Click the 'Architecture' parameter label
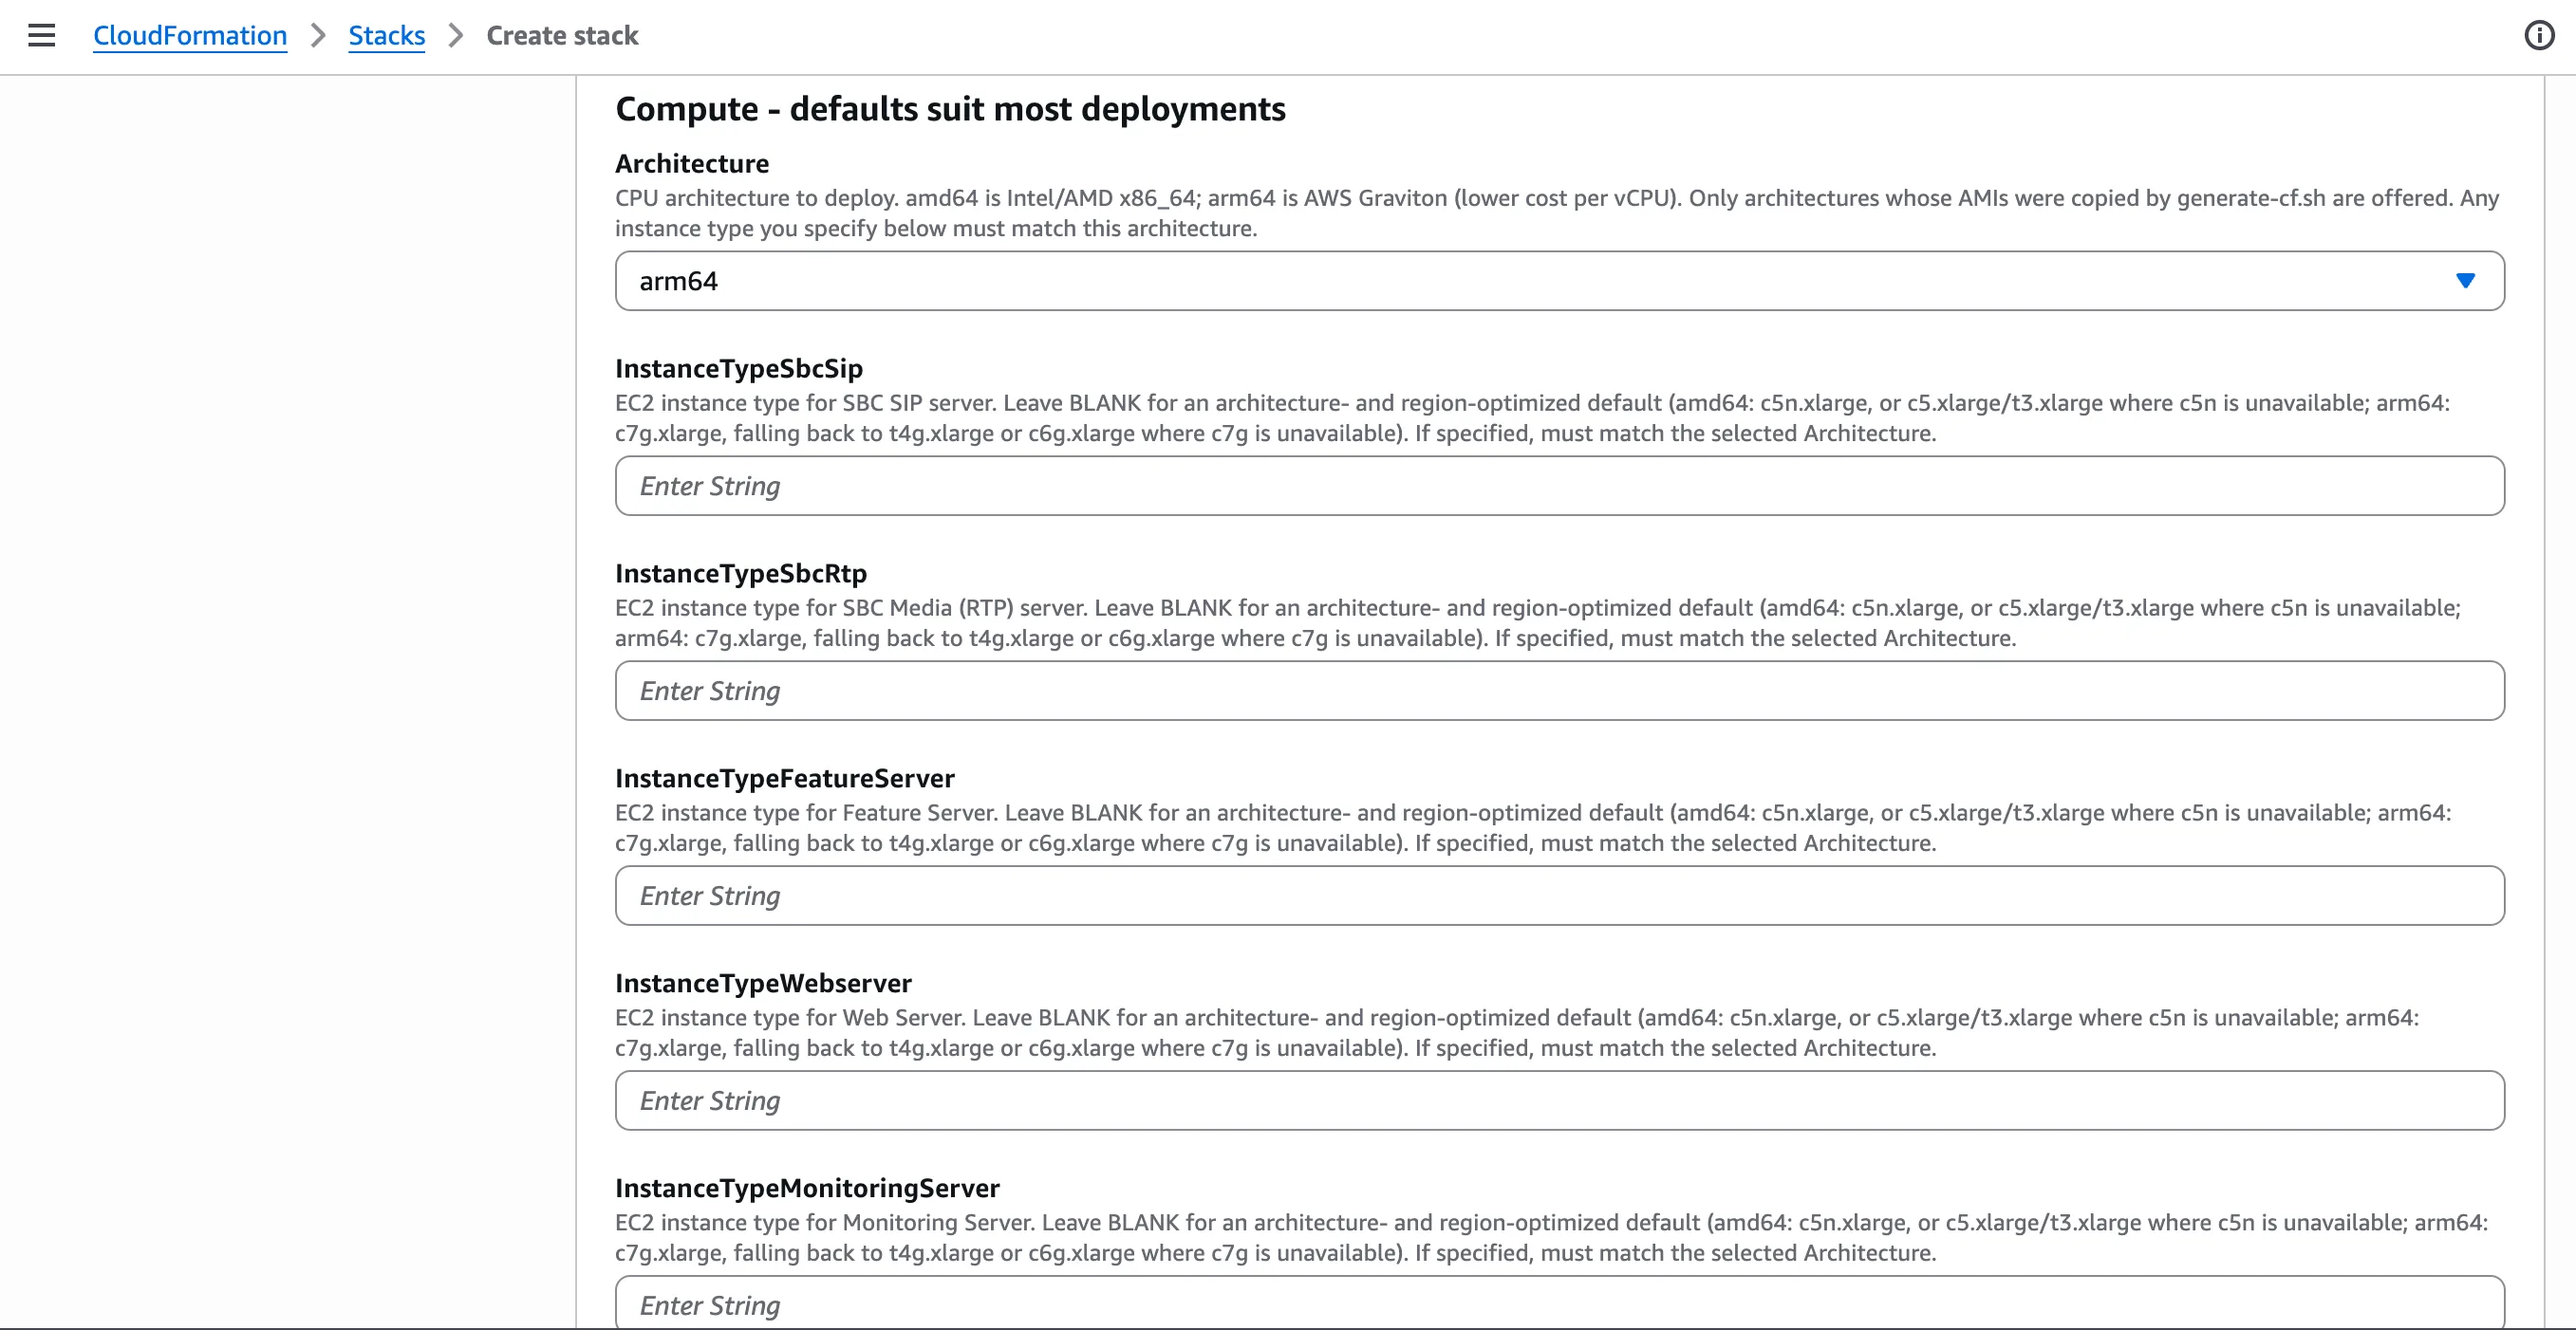The image size is (2576, 1330). coord(692,163)
